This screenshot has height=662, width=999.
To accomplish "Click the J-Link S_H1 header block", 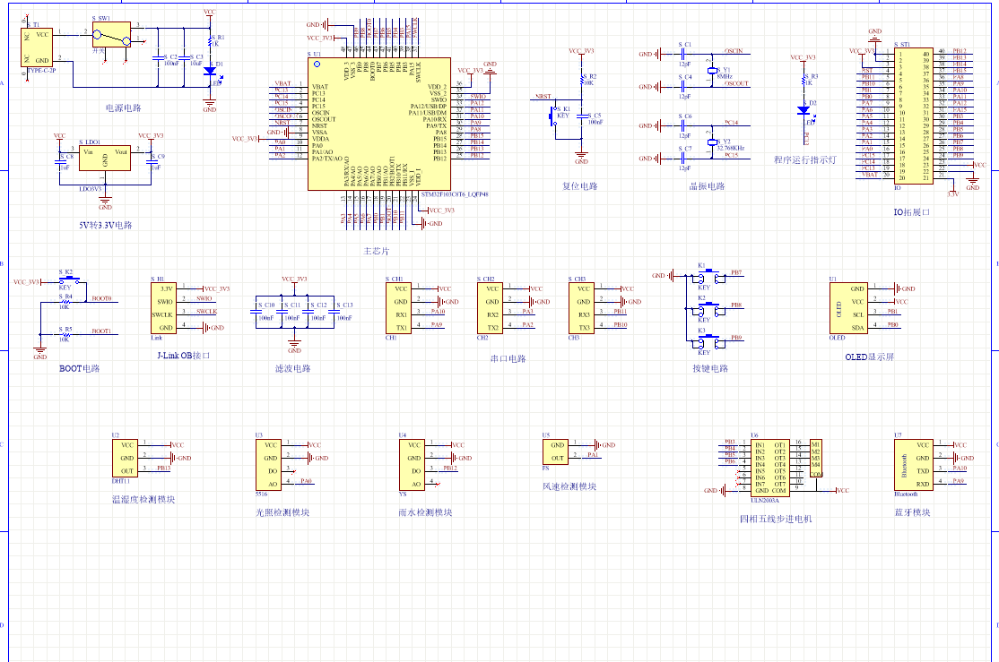I will (x=163, y=307).
